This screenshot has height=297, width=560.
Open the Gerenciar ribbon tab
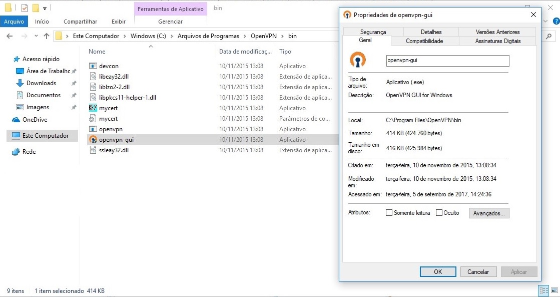pos(170,22)
